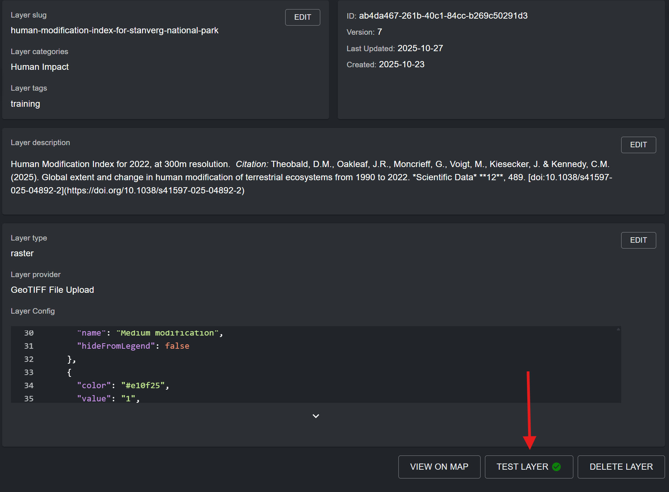This screenshot has height=492, width=669.
Task: Edit the layer slug and categories
Action: click(x=302, y=17)
